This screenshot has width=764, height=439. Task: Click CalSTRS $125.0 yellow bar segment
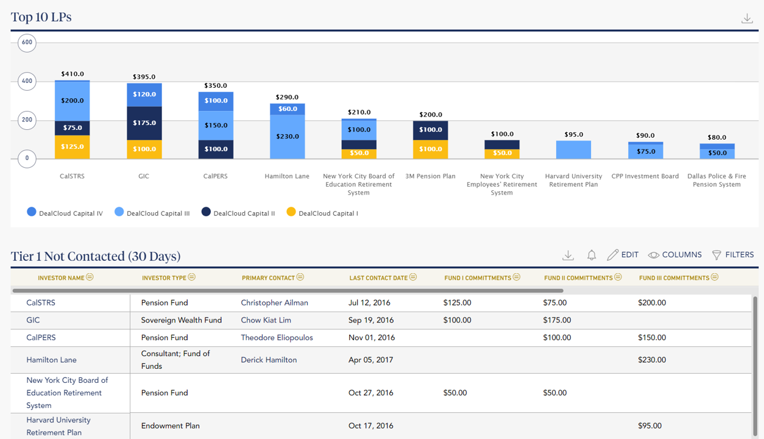pyautogui.click(x=73, y=147)
